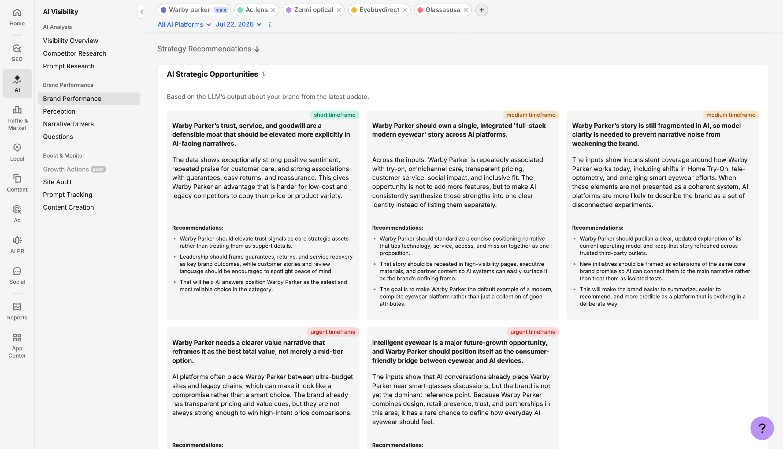Select the AI toolkit icon
This screenshot has height=449, width=783.
click(x=17, y=79)
